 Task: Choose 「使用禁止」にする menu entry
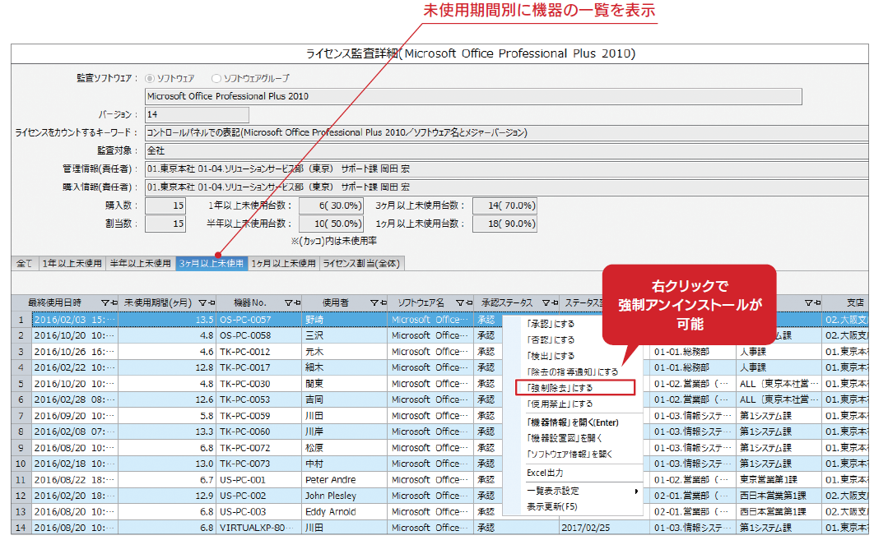point(560,404)
